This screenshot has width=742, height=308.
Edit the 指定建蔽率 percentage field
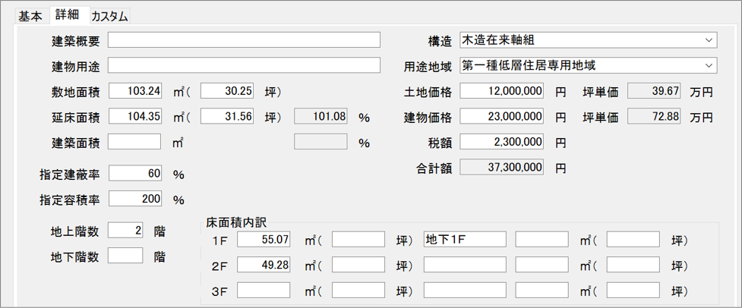click(x=136, y=174)
